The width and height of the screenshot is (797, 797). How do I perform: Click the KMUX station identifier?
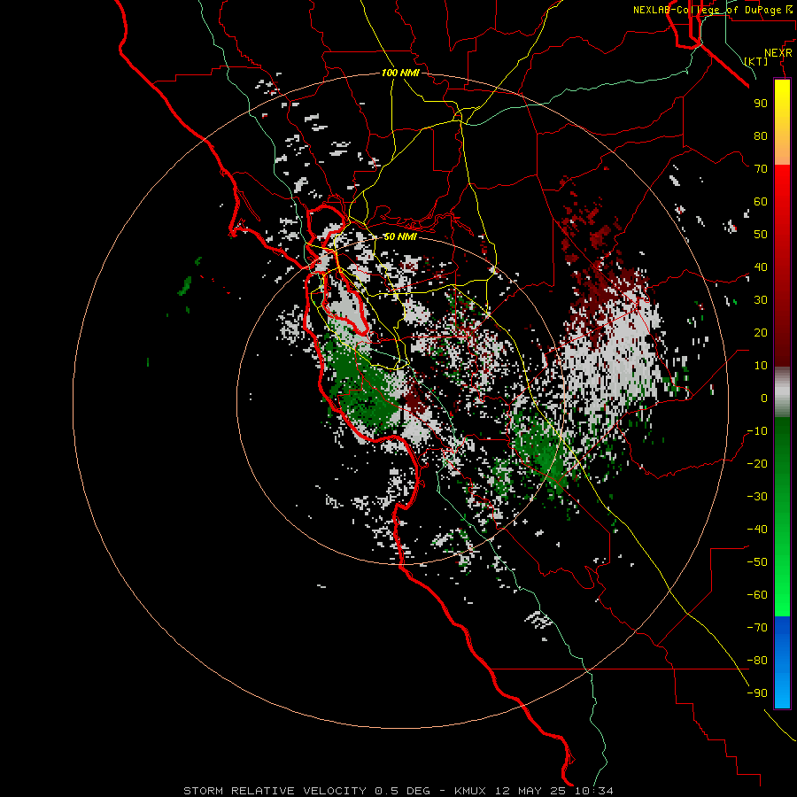click(x=470, y=791)
